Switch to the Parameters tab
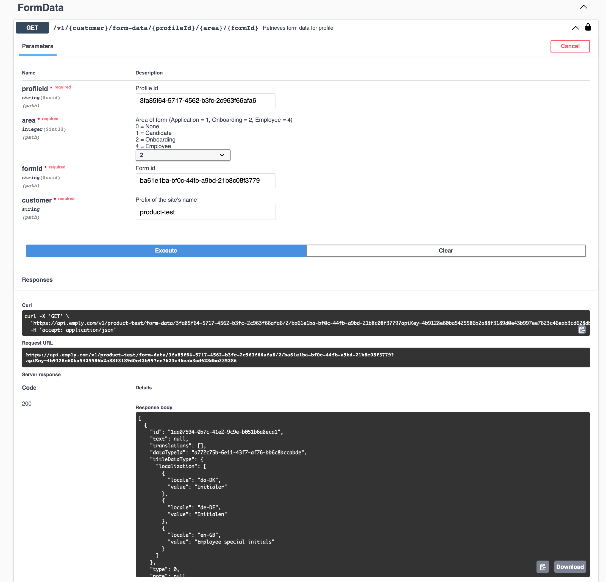The image size is (606, 582). [x=37, y=46]
